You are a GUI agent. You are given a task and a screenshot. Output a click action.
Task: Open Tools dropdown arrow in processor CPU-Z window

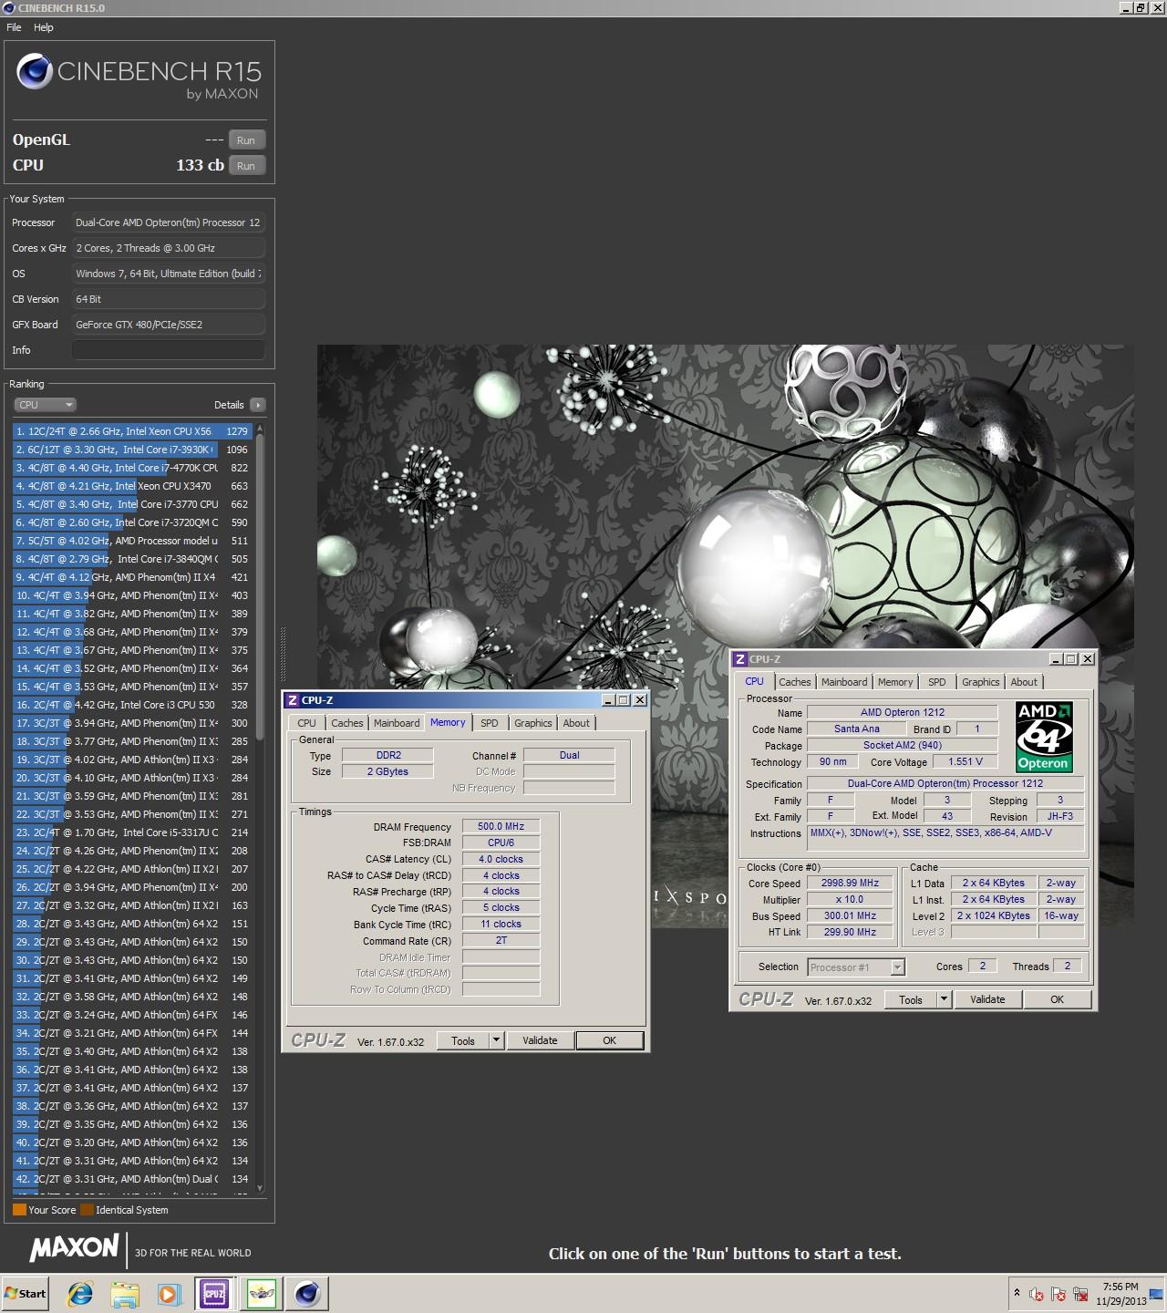click(x=945, y=999)
